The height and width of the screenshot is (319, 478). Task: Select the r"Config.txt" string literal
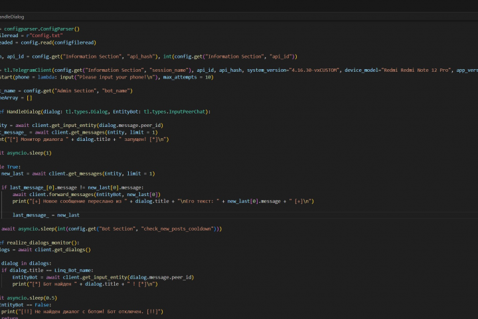pos(44,36)
